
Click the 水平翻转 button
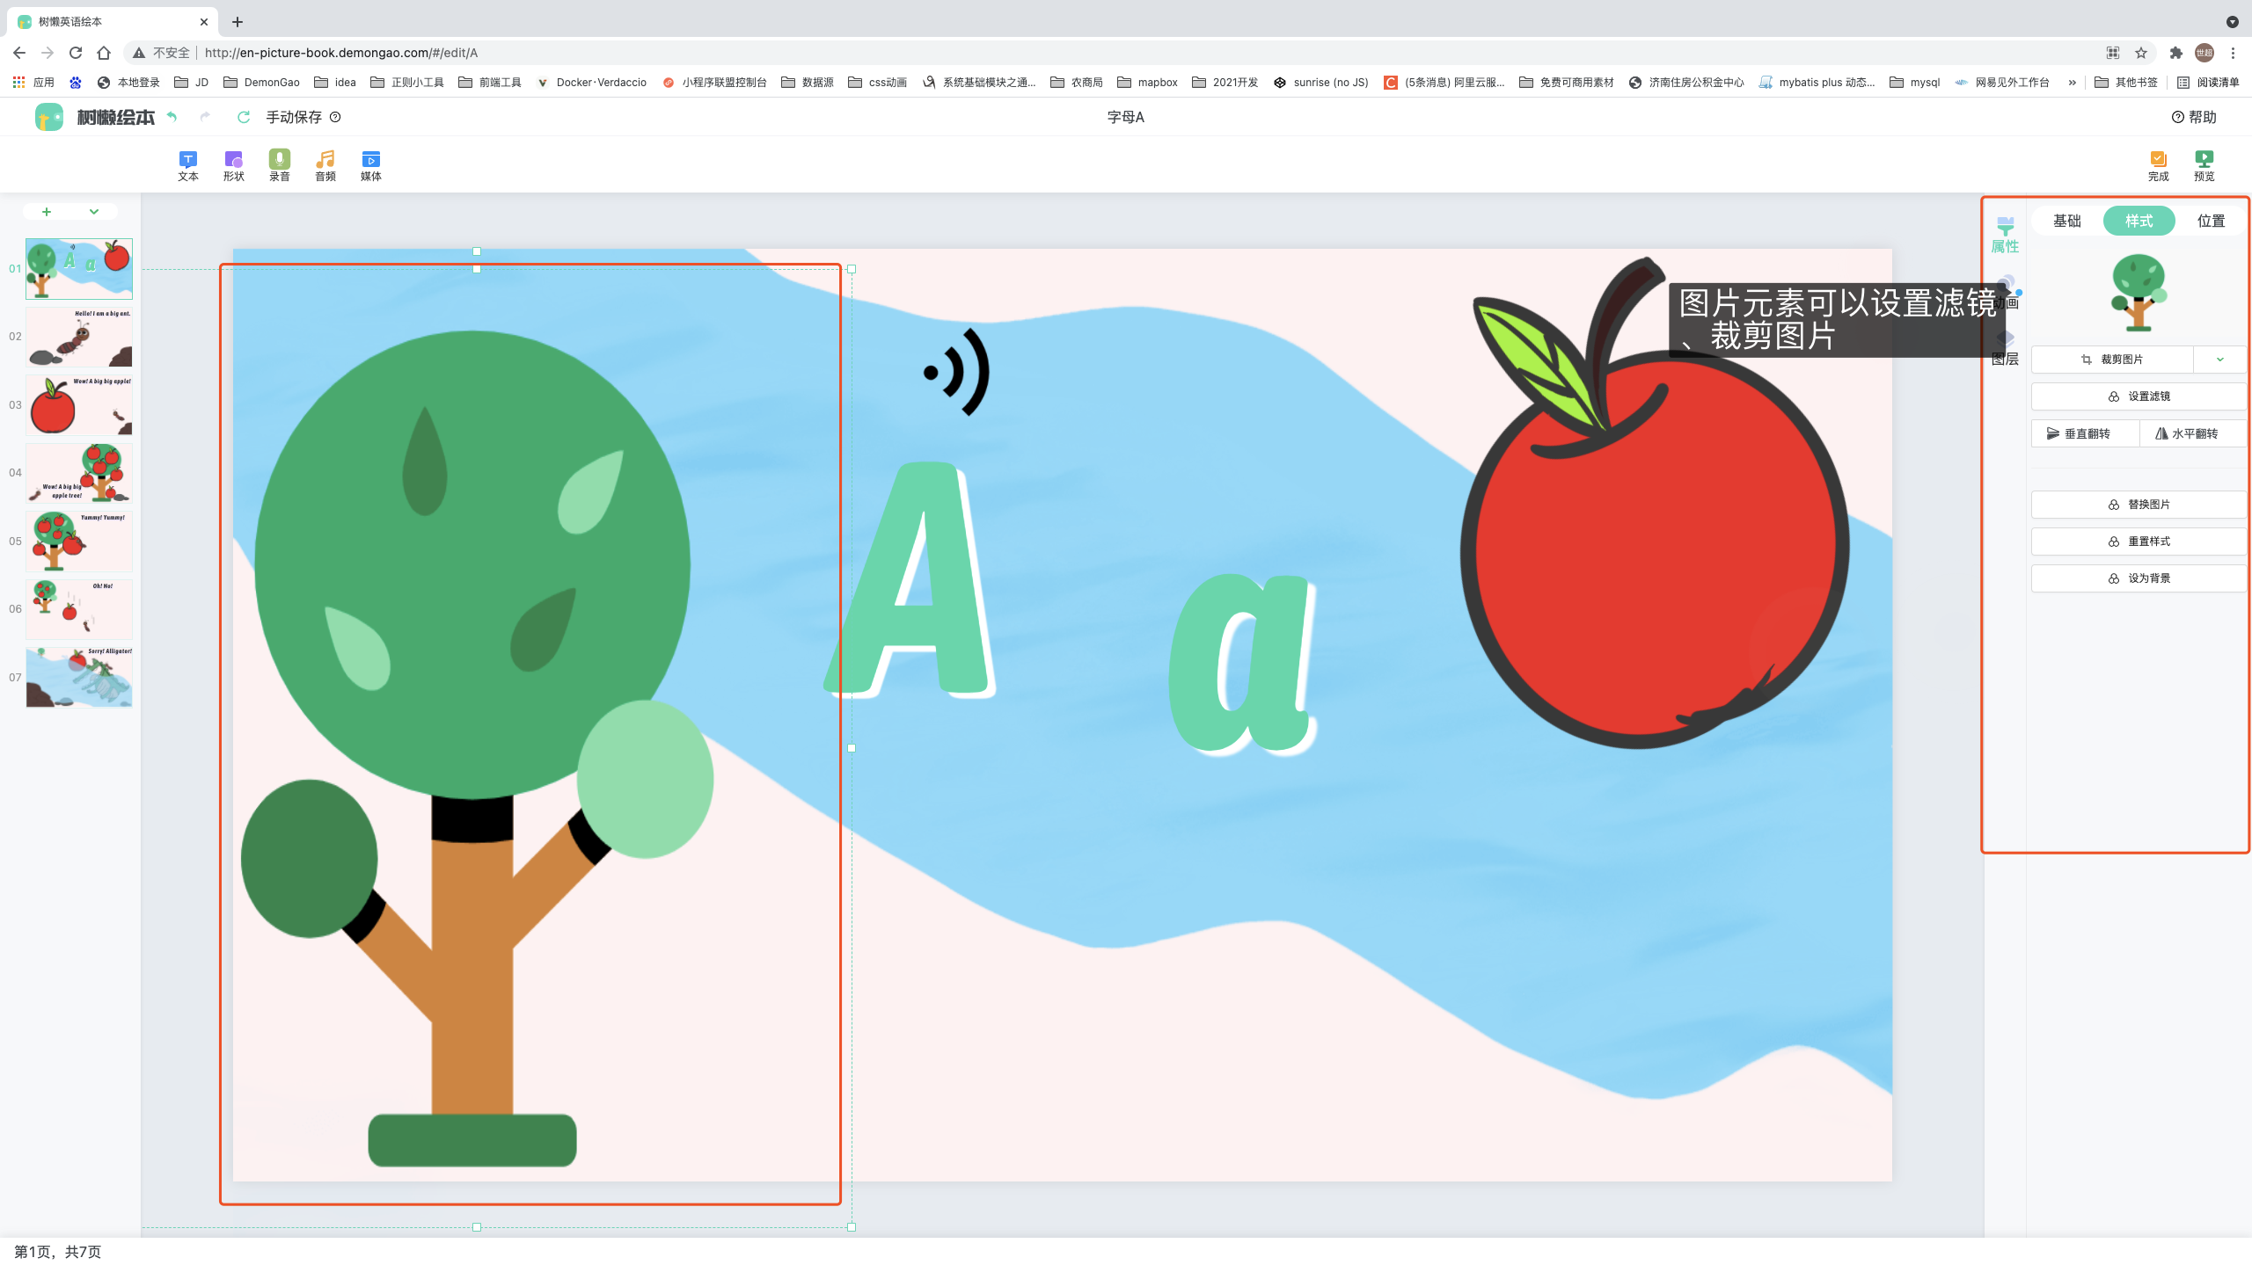(x=2193, y=433)
